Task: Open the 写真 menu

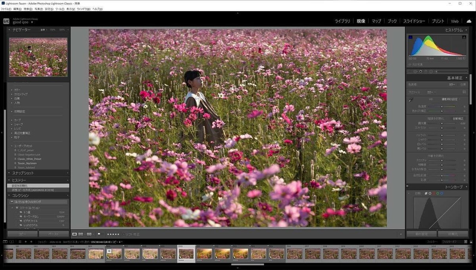Action: click(x=39, y=9)
